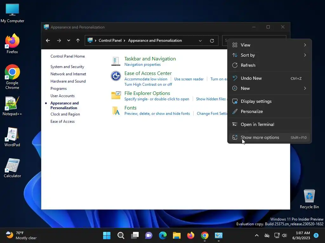Go to Control Panel Home

click(x=68, y=56)
